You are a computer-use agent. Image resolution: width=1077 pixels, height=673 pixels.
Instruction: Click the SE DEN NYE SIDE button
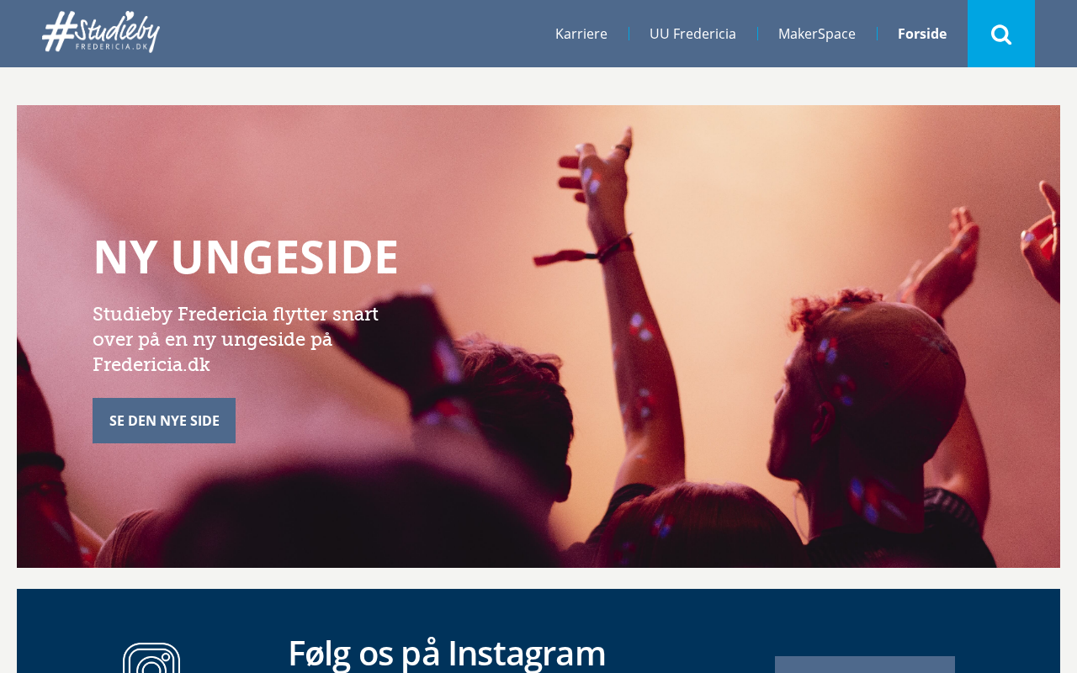coord(164,421)
